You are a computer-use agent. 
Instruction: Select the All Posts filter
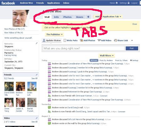[x=94, y=60]
